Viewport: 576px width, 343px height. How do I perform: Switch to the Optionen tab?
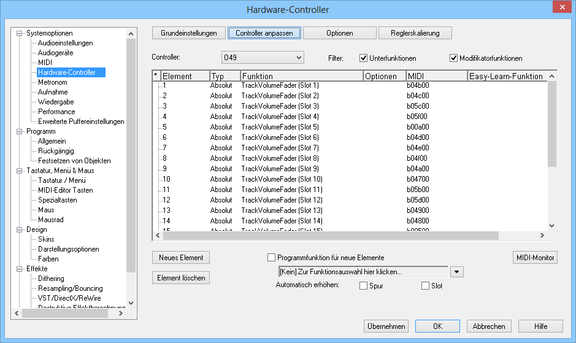click(339, 33)
